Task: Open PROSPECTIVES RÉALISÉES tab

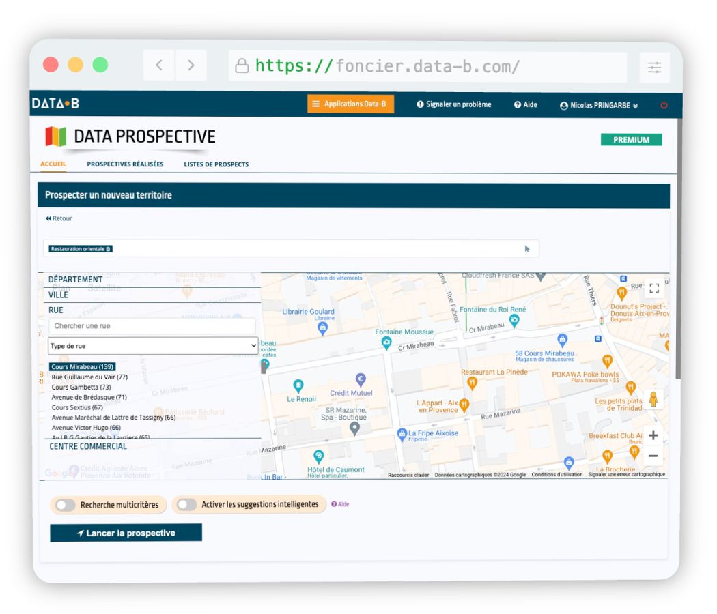Action: 125,164
